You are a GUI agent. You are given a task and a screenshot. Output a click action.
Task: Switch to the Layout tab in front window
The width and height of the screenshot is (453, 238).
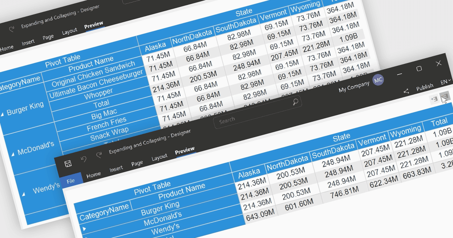point(159,157)
